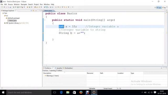This screenshot has height=95, width=168.
Task: Click the 5 : 12 cursor position indicator
Action: [x=119, y=88]
